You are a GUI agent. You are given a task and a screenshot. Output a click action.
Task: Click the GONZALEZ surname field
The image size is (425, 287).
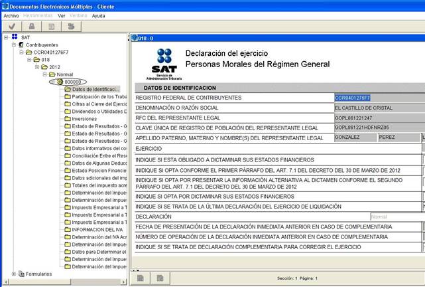(x=355, y=138)
